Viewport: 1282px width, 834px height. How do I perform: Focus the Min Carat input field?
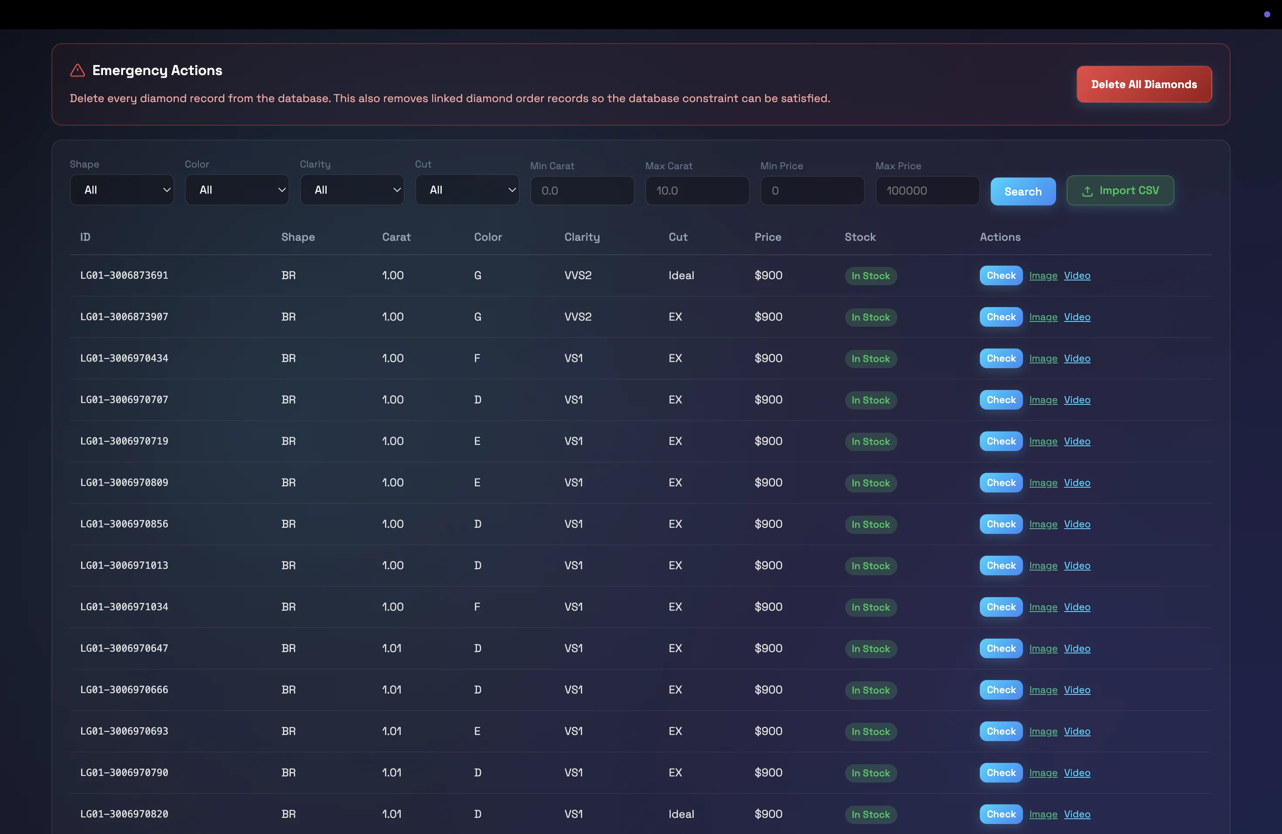point(582,191)
